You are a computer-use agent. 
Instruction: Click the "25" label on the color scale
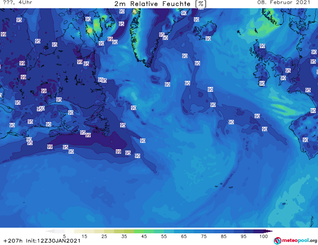104,236
